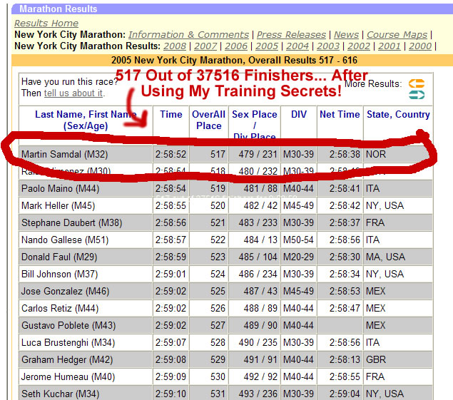Click sex/div place 483 / 233
Screen dimensions: 453x400
click(254, 222)
